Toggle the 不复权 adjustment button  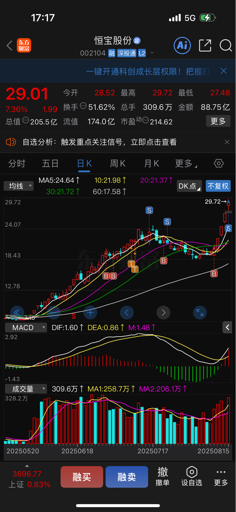(218, 186)
